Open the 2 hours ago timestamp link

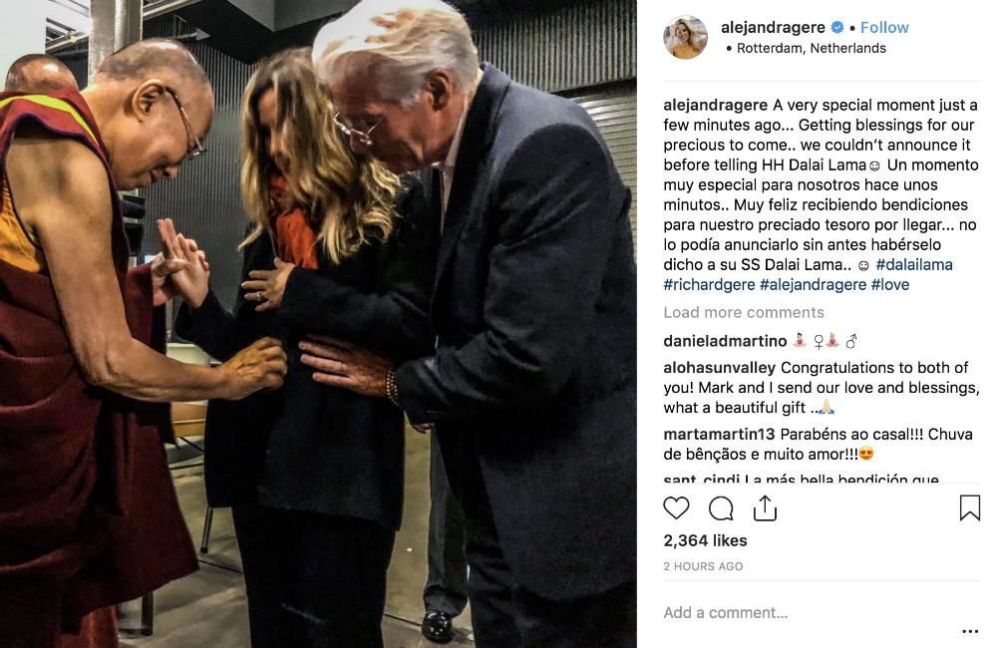[703, 566]
